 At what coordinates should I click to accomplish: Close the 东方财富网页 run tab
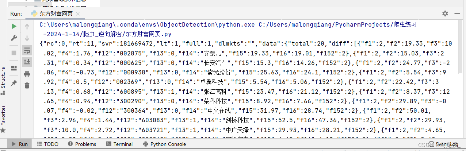pyautogui.click(x=78, y=14)
